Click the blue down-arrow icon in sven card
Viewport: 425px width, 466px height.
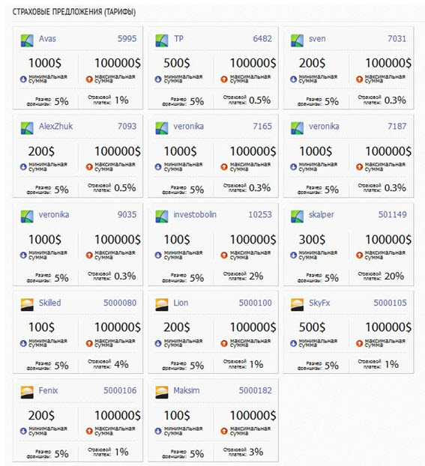pyautogui.click(x=294, y=79)
